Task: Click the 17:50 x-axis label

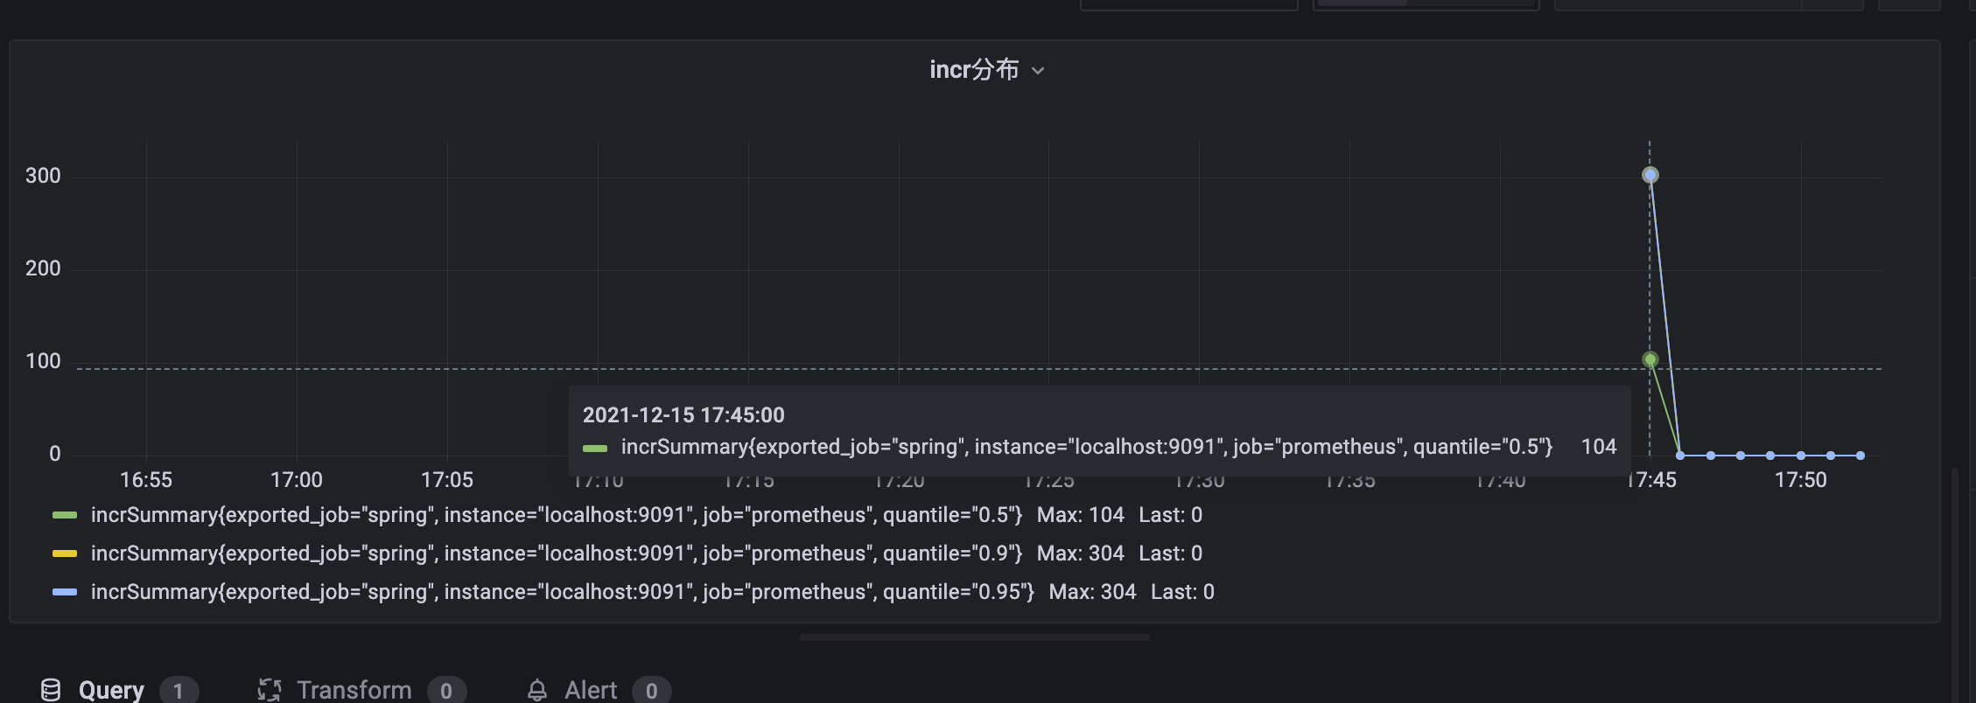Action: point(1801,480)
